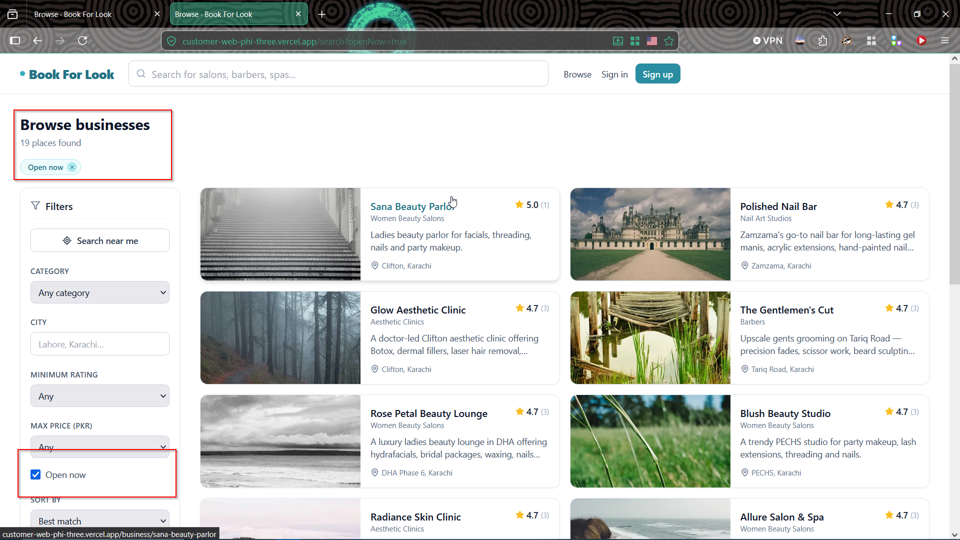960x540 pixels.
Task: Focus the salons search input field
Action: [338, 74]
